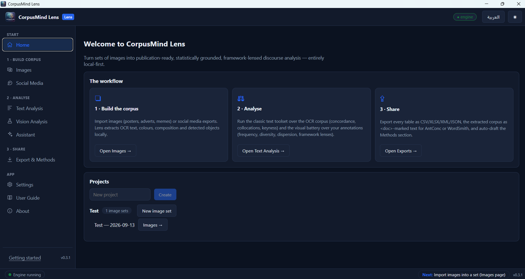Click the Share upload arrow icon

point(382,99)
